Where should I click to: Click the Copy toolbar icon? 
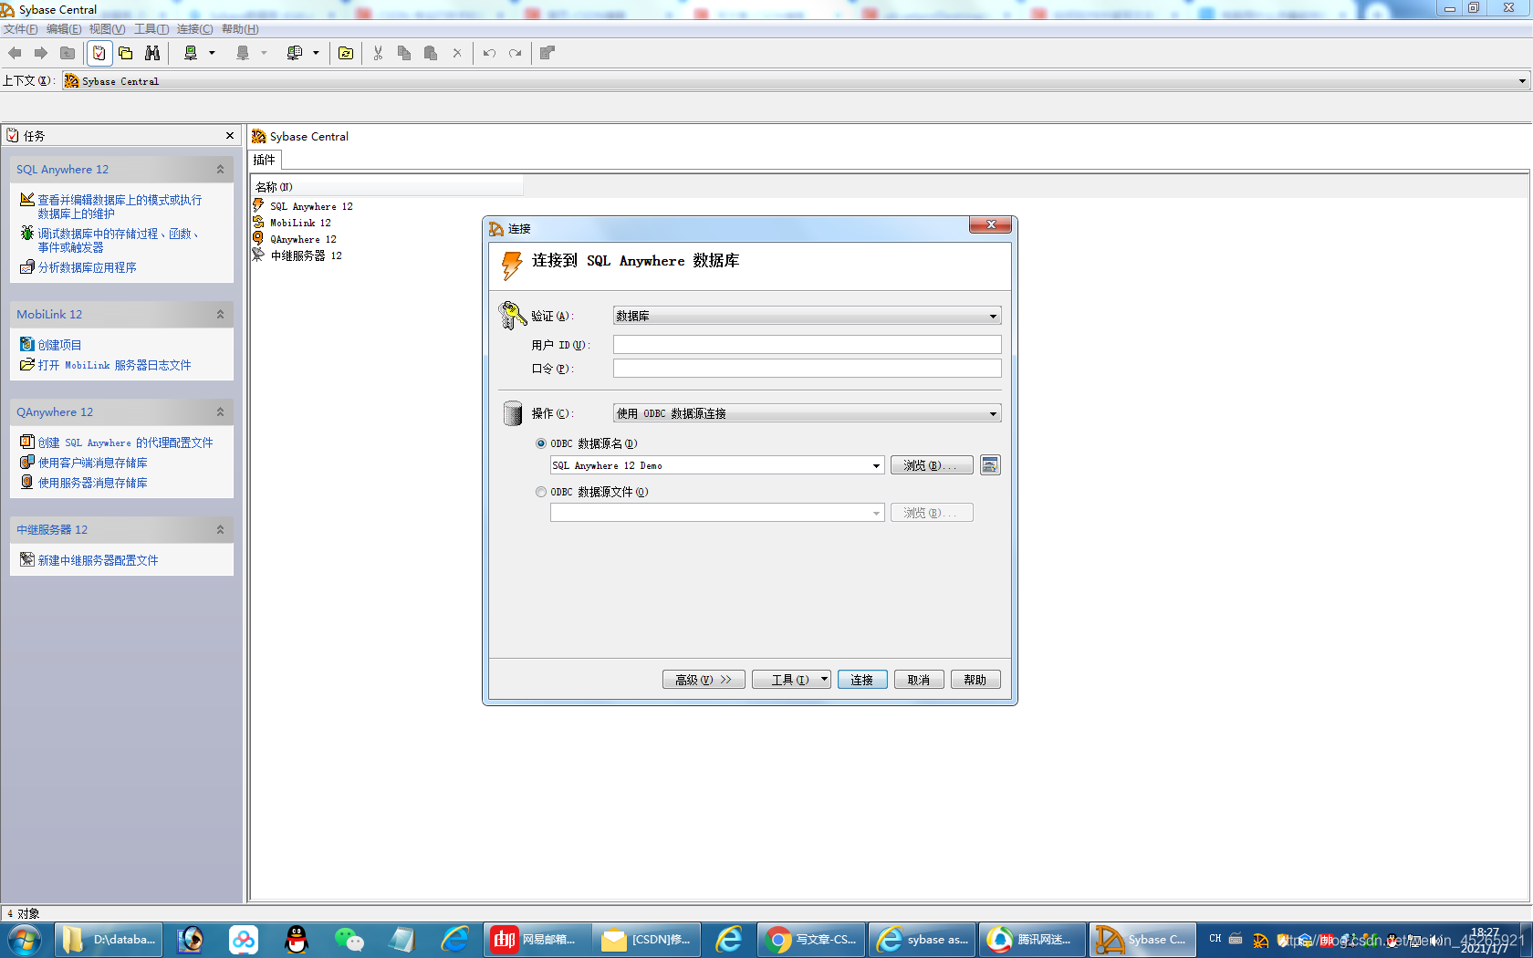(x=404, y=53)
